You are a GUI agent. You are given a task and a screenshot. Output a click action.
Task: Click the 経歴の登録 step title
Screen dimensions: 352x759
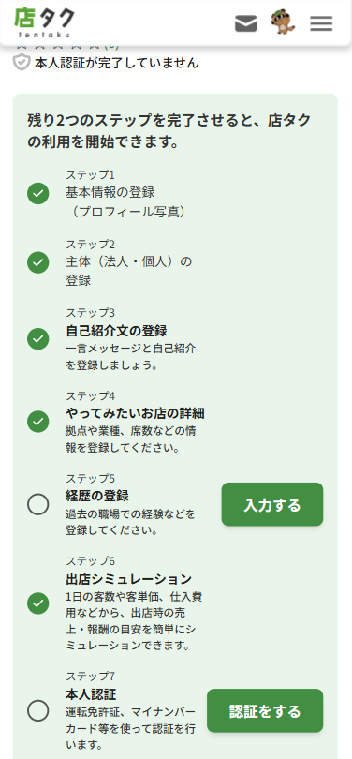[x=97, y=496]
